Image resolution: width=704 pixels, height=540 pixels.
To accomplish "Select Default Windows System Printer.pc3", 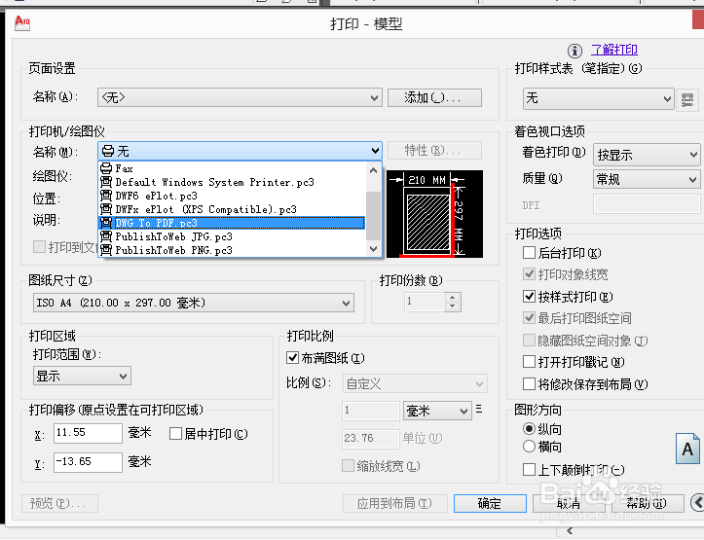I will (233, 182).
